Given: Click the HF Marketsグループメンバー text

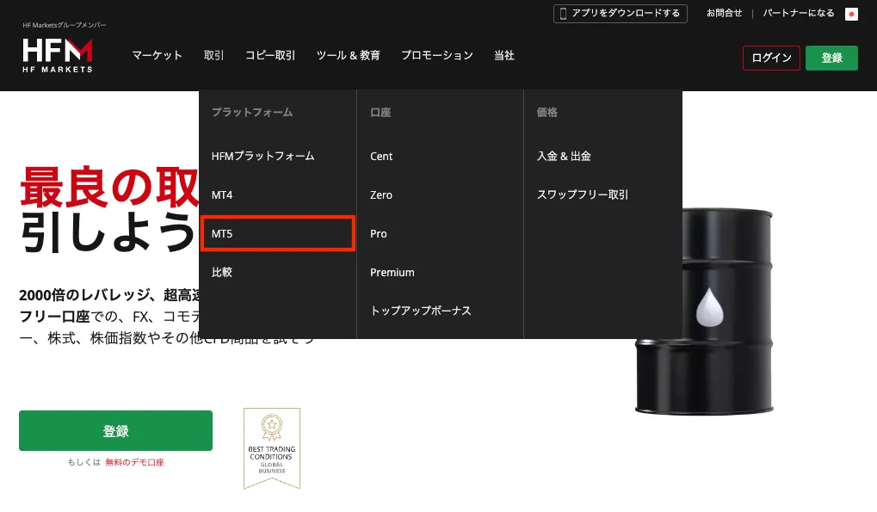Looking at the screenshot, I should click(65, 25).
